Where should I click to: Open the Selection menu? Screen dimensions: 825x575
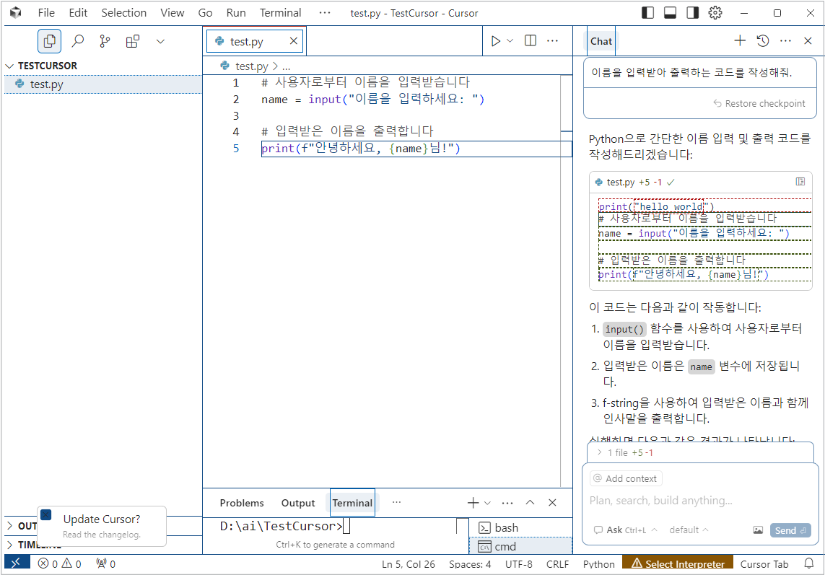point(123,13)
